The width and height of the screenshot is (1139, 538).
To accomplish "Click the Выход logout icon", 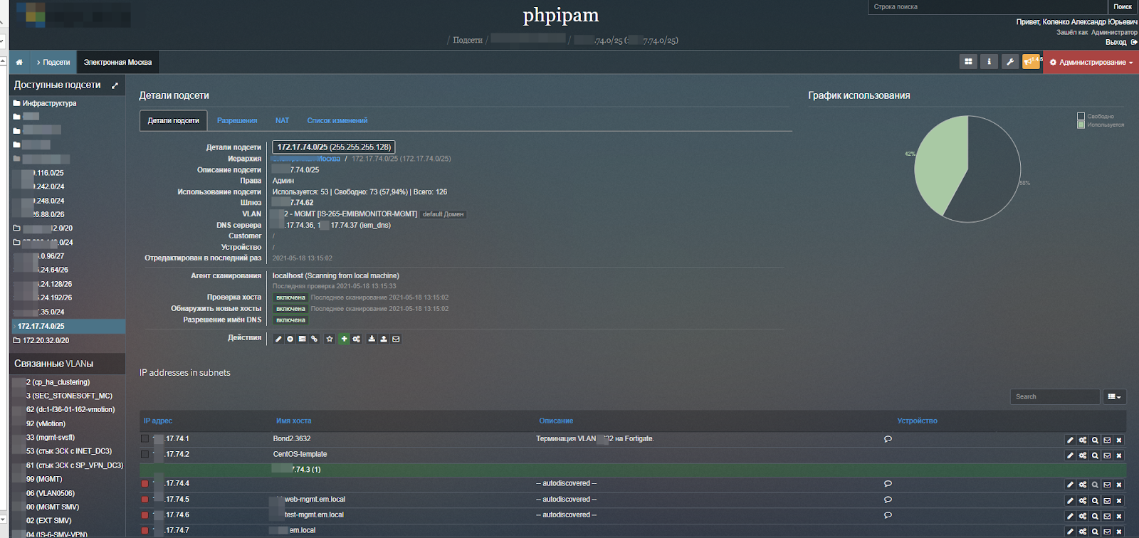I will tap(1134, 42).
